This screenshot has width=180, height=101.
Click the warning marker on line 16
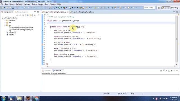click(x=42, y=44)
